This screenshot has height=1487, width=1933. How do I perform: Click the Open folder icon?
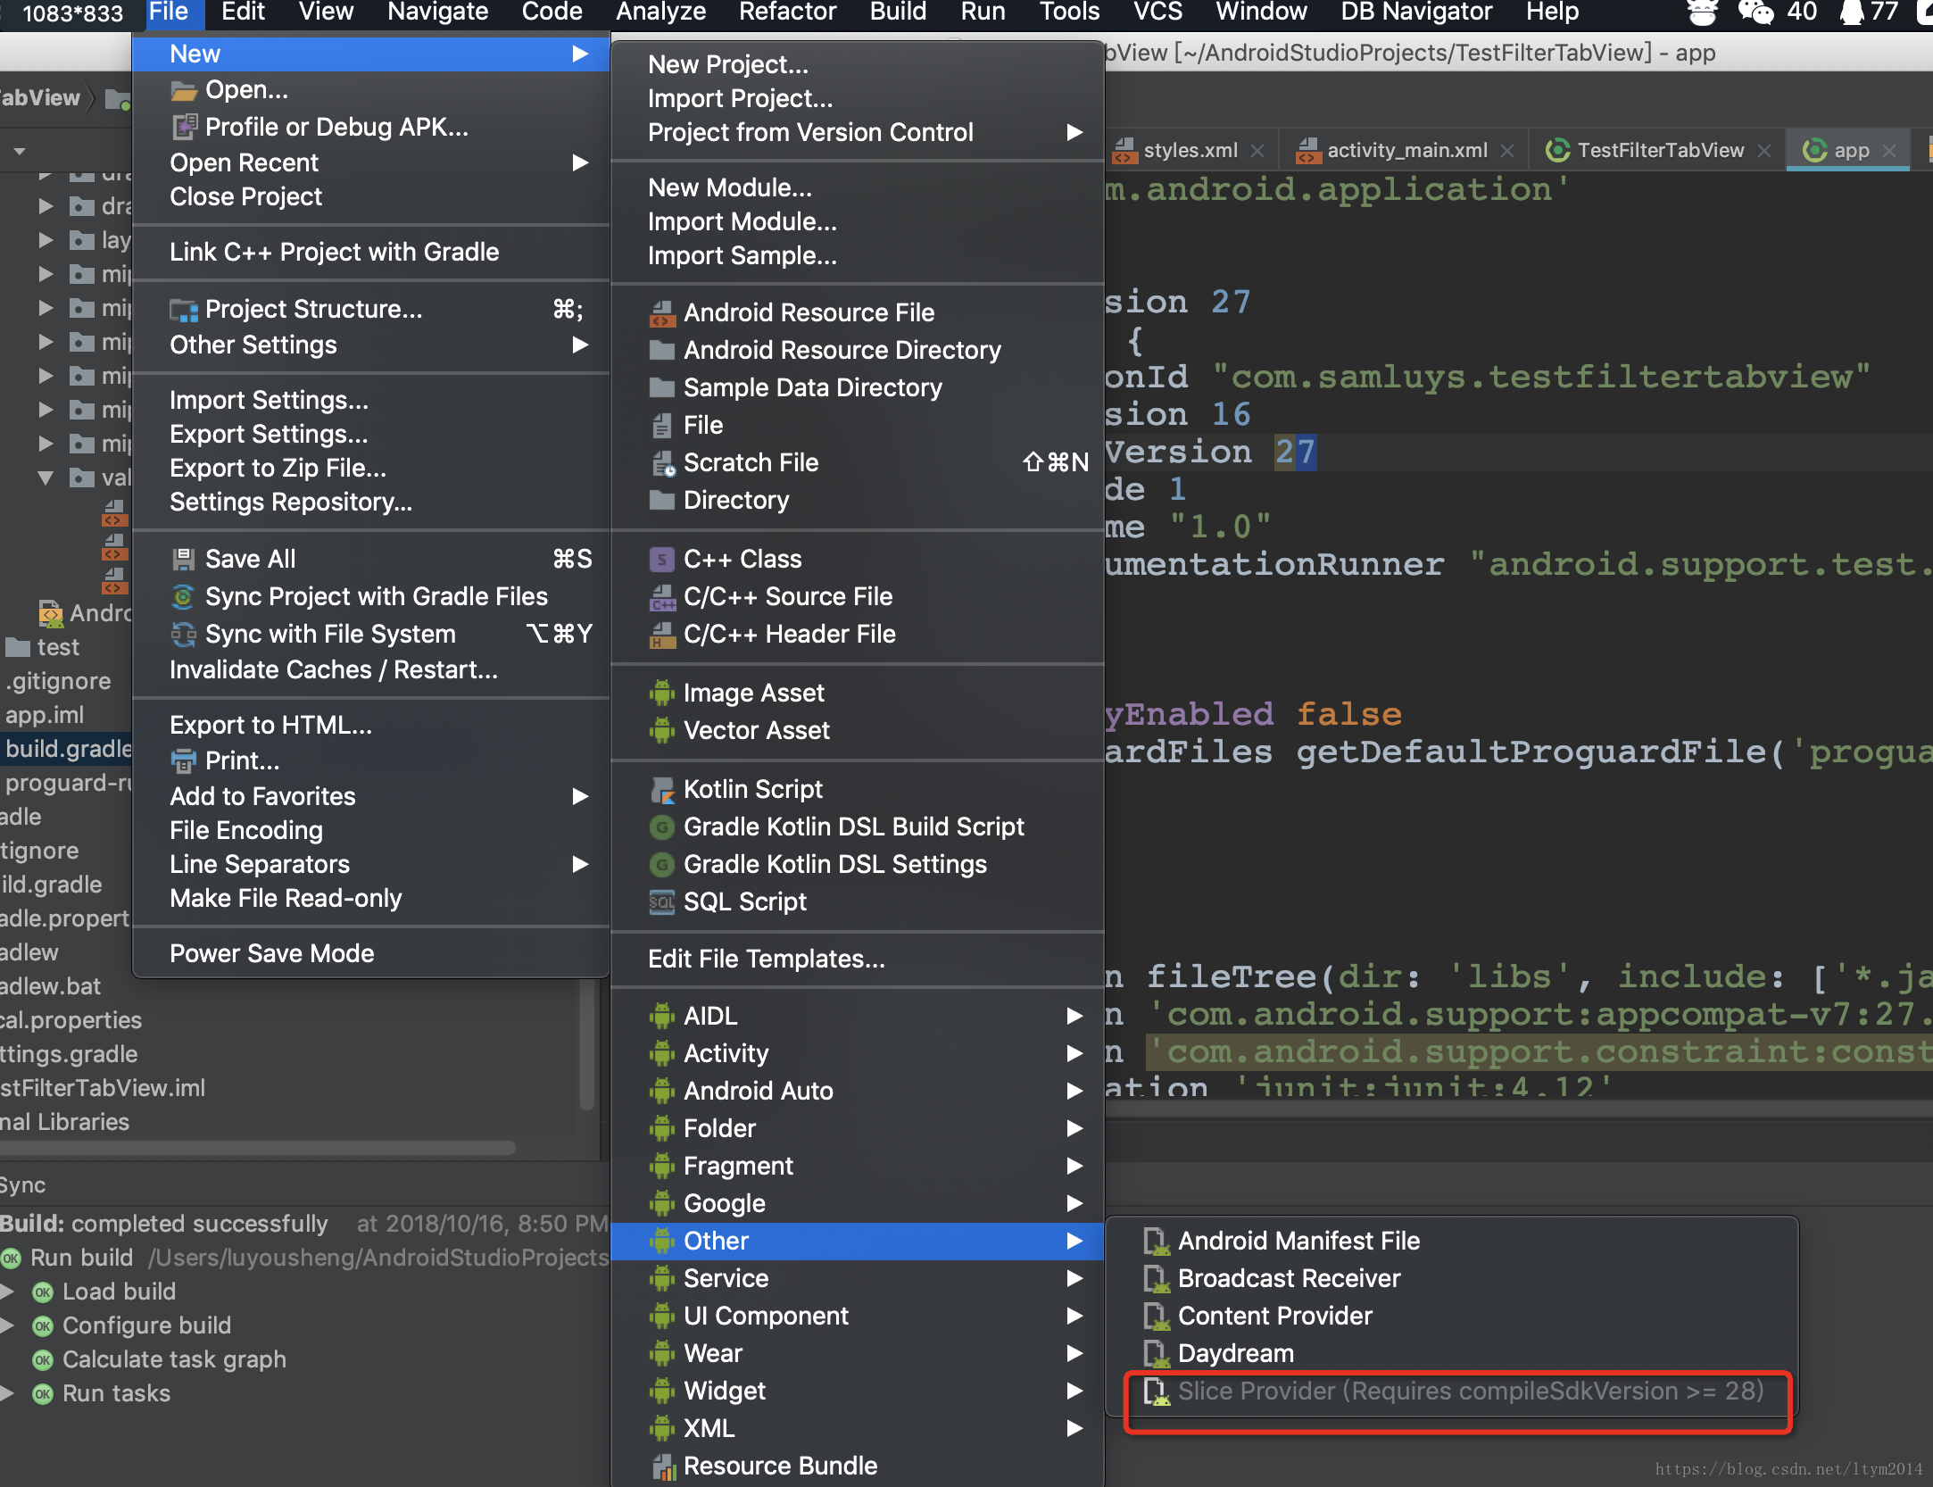[183, 90]
